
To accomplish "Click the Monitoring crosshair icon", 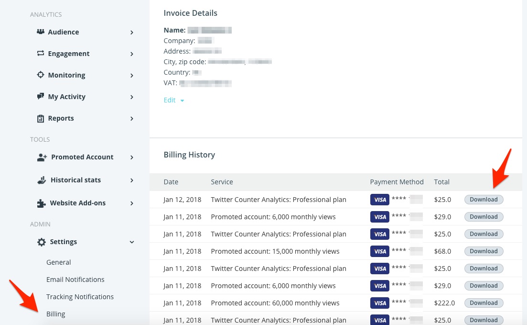I will pos(41,75).
